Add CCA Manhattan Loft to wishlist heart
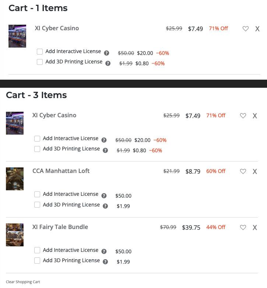 click(243, 171)
